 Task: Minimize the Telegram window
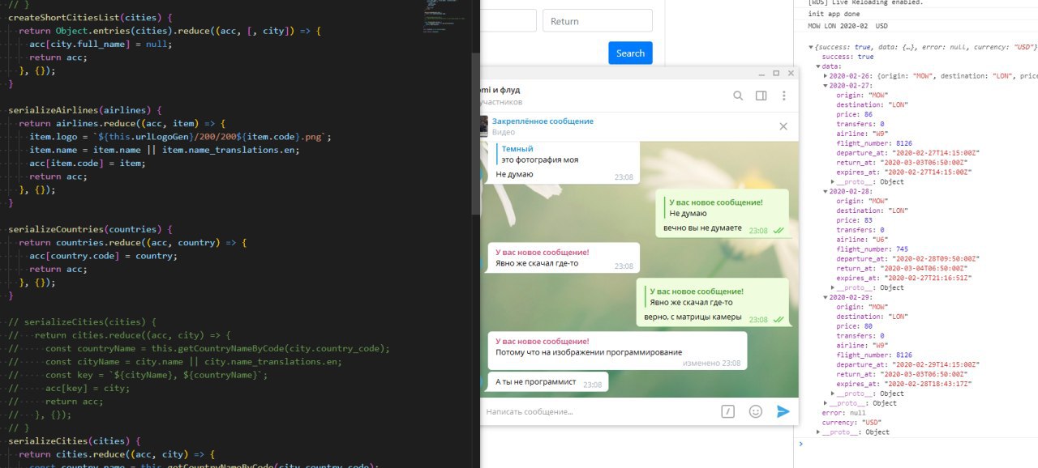[762, 74]
